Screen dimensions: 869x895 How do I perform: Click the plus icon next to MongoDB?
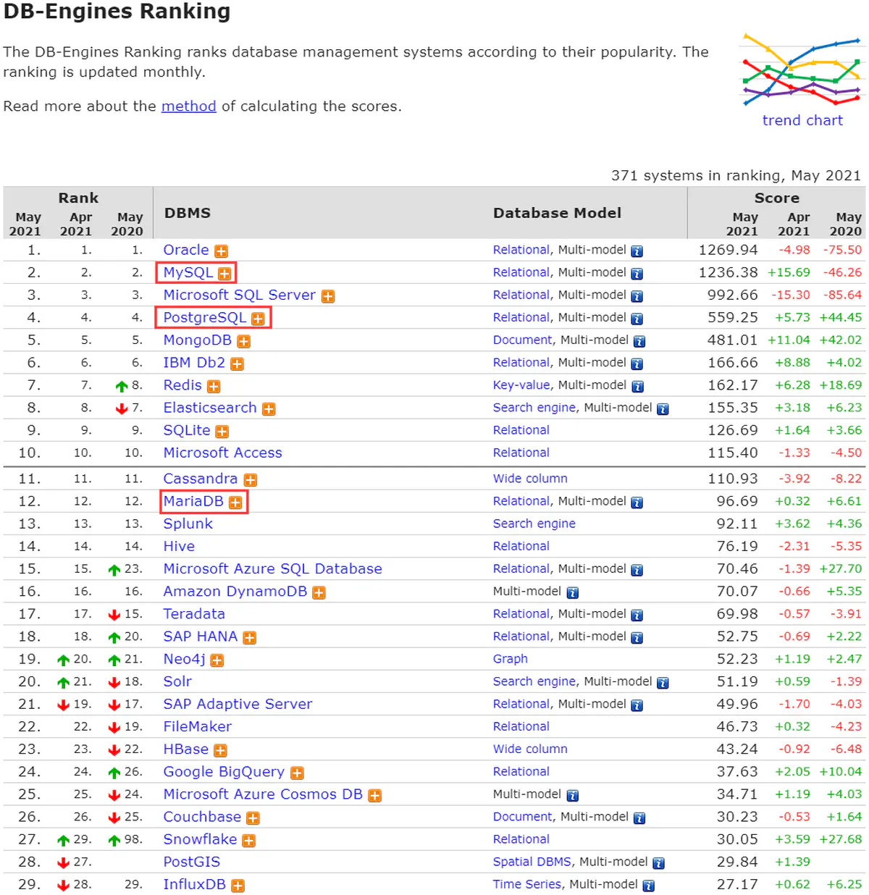(243, 341)
